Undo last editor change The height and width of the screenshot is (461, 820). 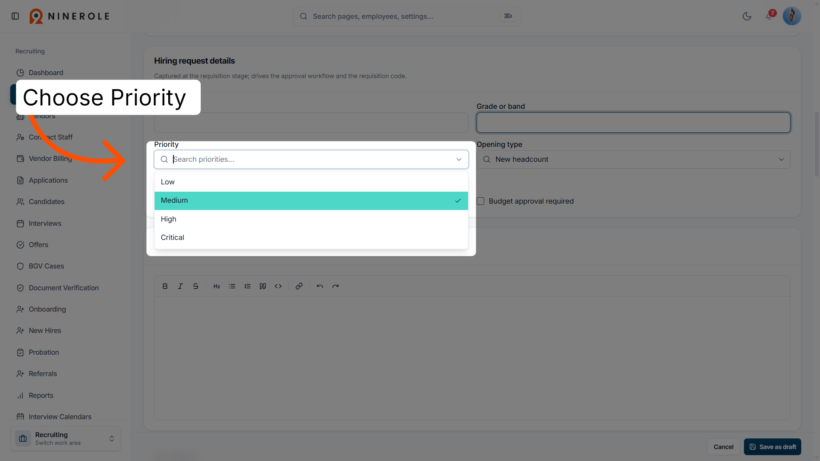[x=320, y=286]
